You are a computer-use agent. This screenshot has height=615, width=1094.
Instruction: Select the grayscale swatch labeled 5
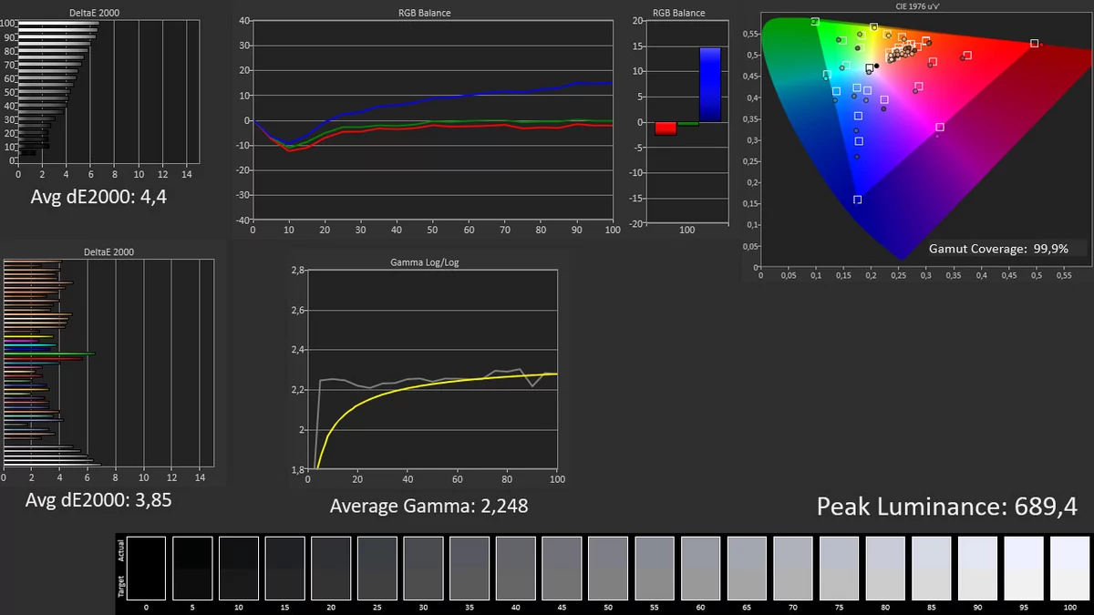(192, 568)
